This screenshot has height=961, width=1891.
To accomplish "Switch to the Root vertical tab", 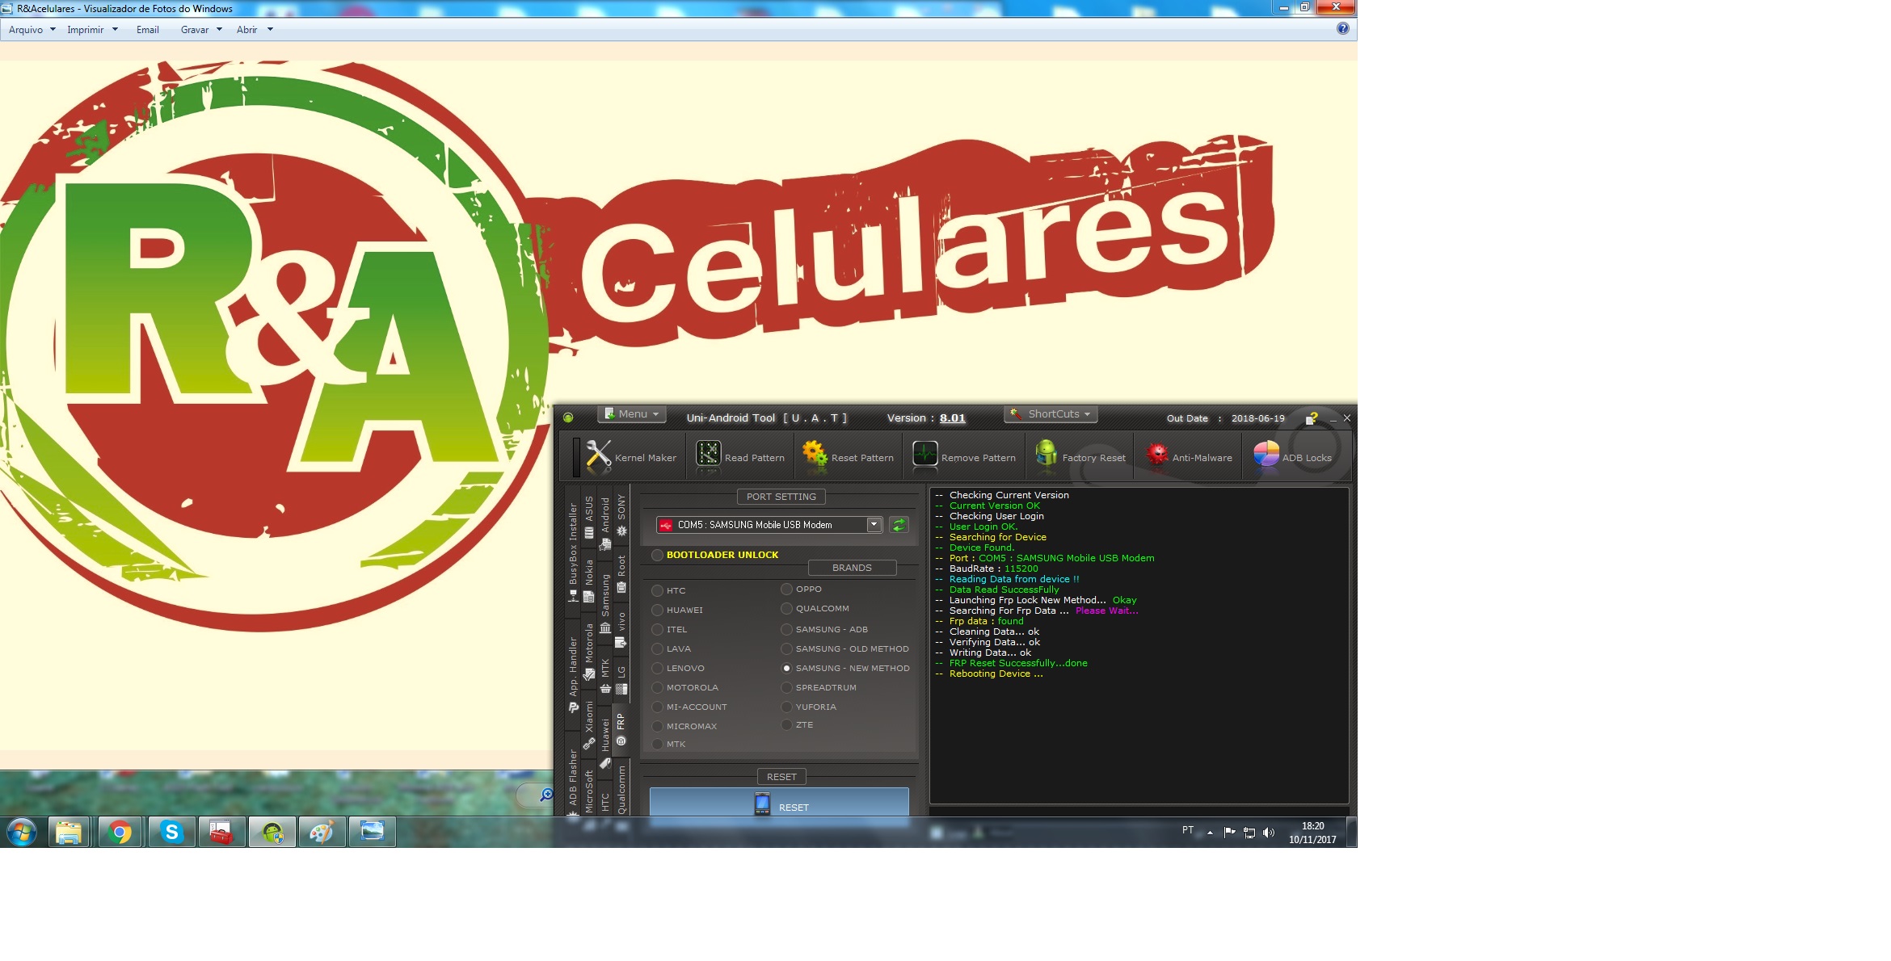I will [x=621, y=574].
